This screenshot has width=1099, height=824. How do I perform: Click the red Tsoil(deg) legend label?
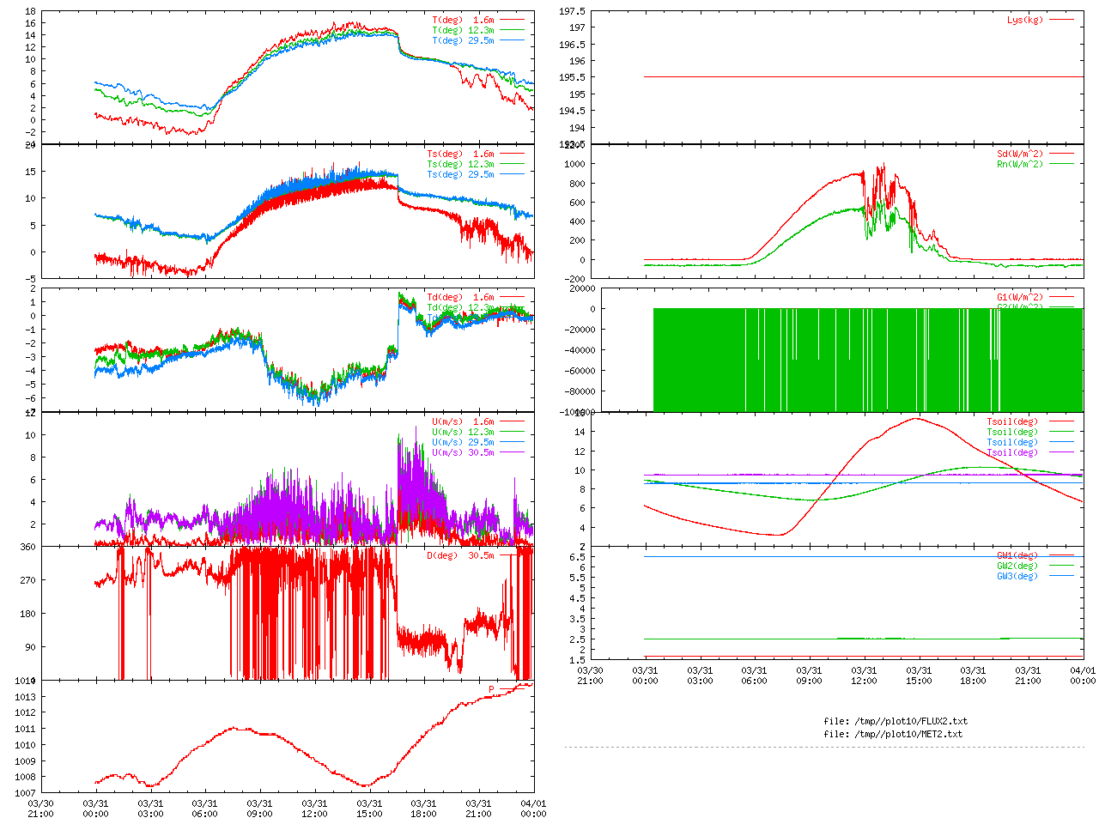pyautogui.click(x=1012, y=422)
